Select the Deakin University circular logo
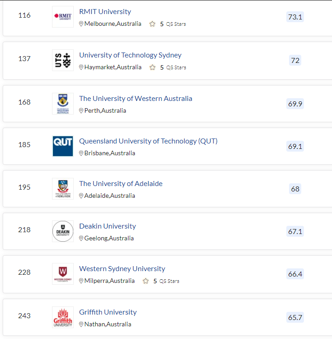 pyautogui.click(x=63, y=231)
